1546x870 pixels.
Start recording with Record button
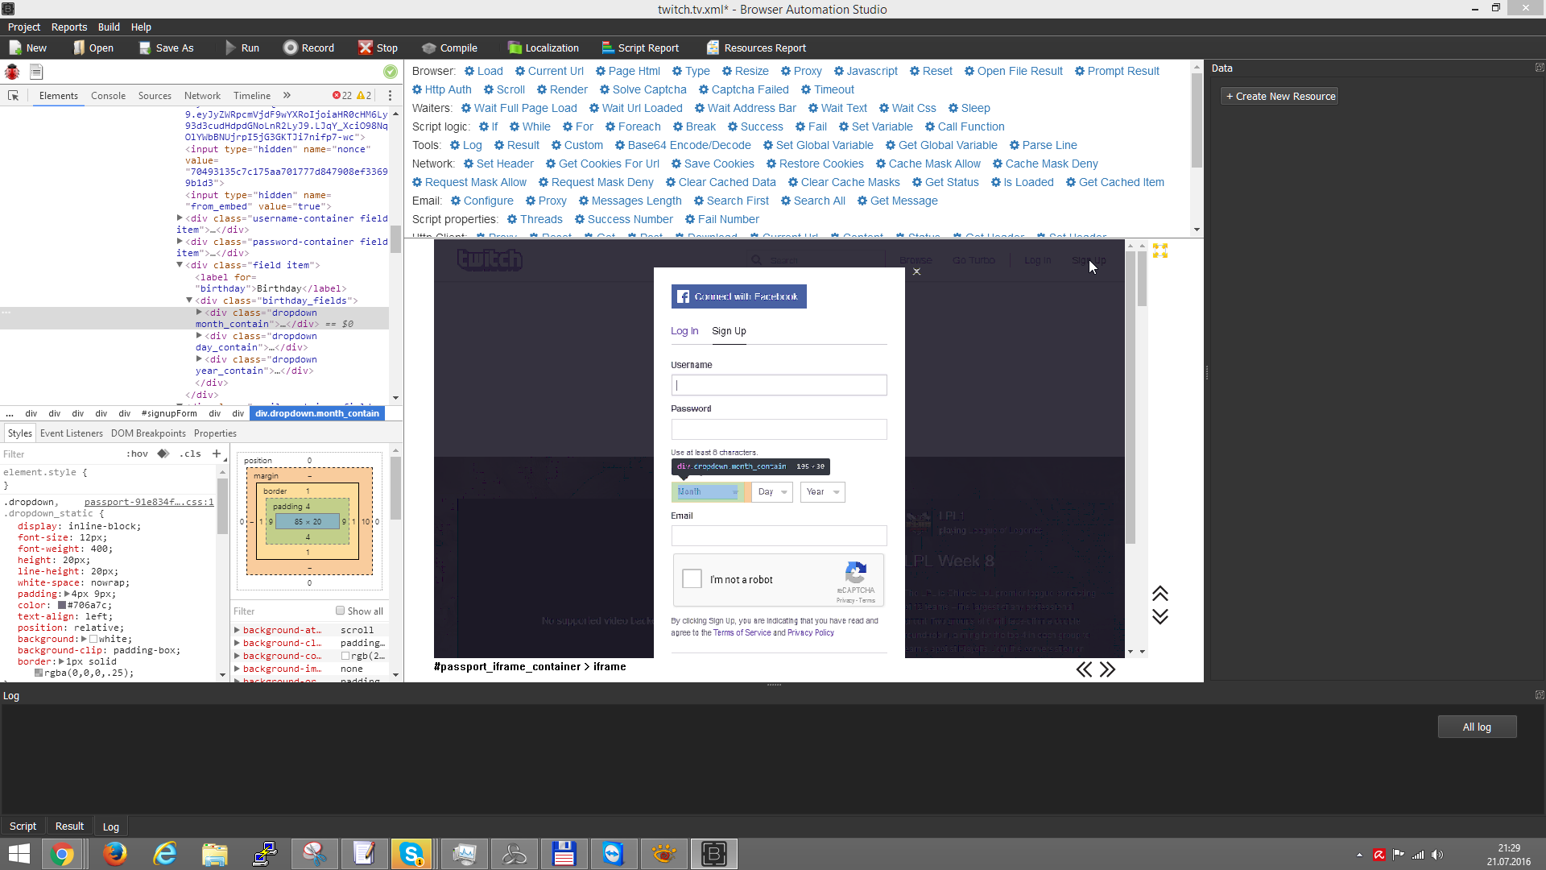click(308, 48)
